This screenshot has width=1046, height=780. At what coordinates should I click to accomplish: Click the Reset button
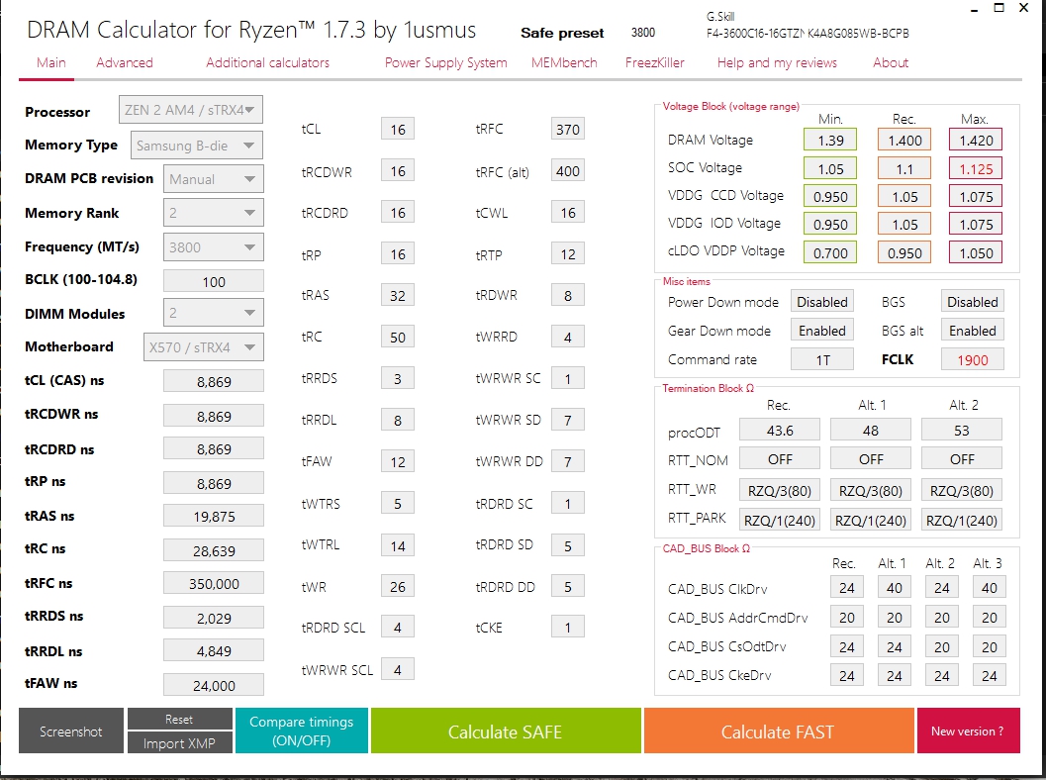pos(179,720)
